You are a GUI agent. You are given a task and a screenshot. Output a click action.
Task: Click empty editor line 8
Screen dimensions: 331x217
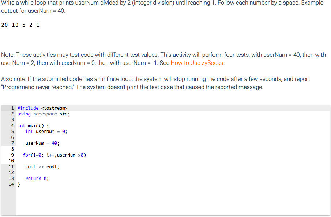point(173,149)
